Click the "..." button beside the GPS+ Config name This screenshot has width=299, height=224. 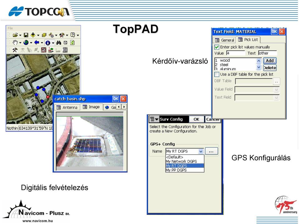pos(211,151)
